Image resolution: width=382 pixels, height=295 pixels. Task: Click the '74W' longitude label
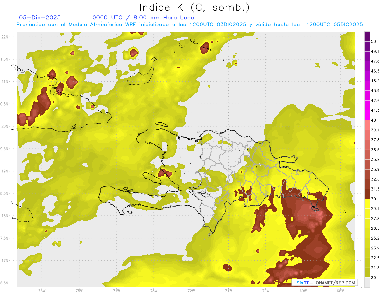[x=116, y=291]
